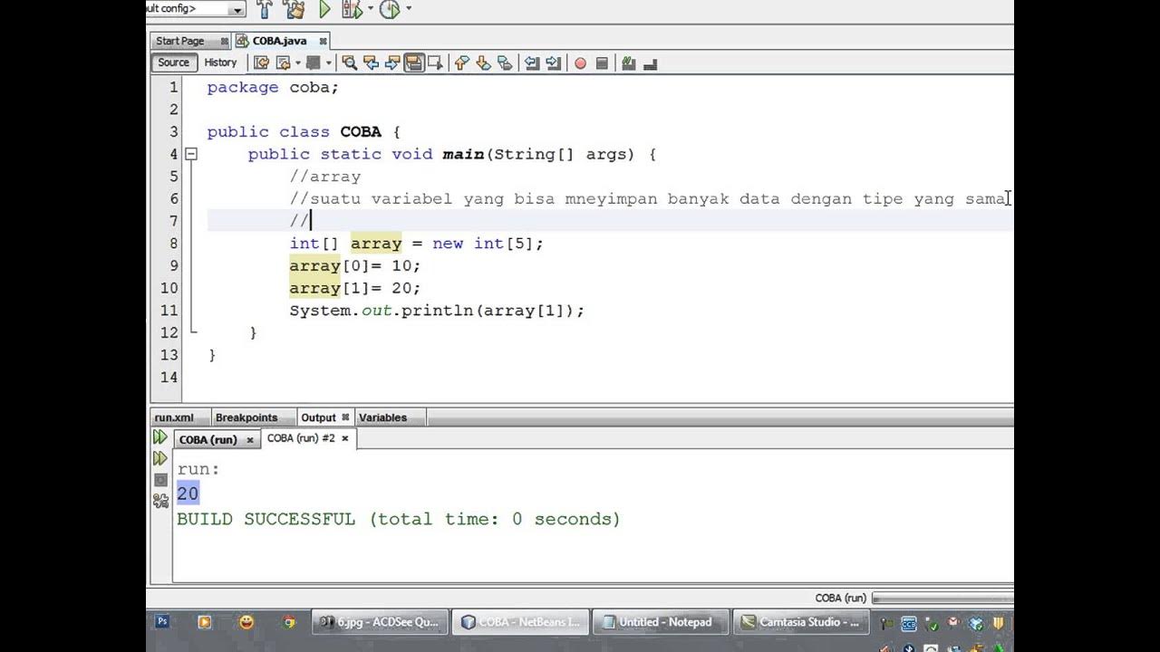Open the project configuration combo box
1160x652 pixels.
point(196,9)
